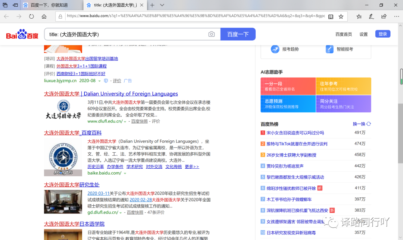Open hot item 木工爷爷给孙子做螳螂车
This screenshot has height=240, width=403.
click(289, 199)
